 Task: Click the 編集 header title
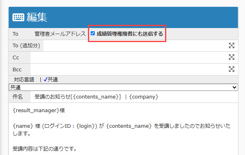click(37, 17)
